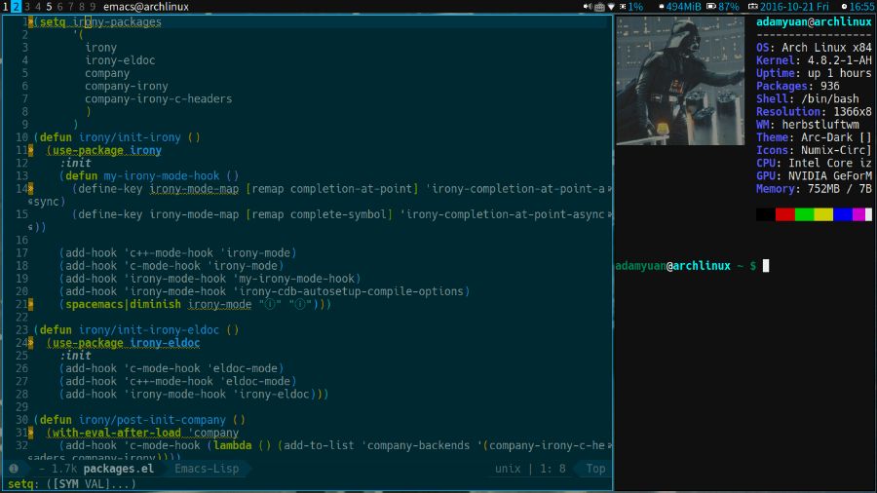
Task: Click the emacs@archlinux window title
Action: click(x=146, y=7)
